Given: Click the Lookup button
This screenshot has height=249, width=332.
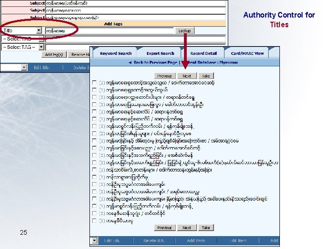Looking at the screenshot, I should click(x=184, y=31).
